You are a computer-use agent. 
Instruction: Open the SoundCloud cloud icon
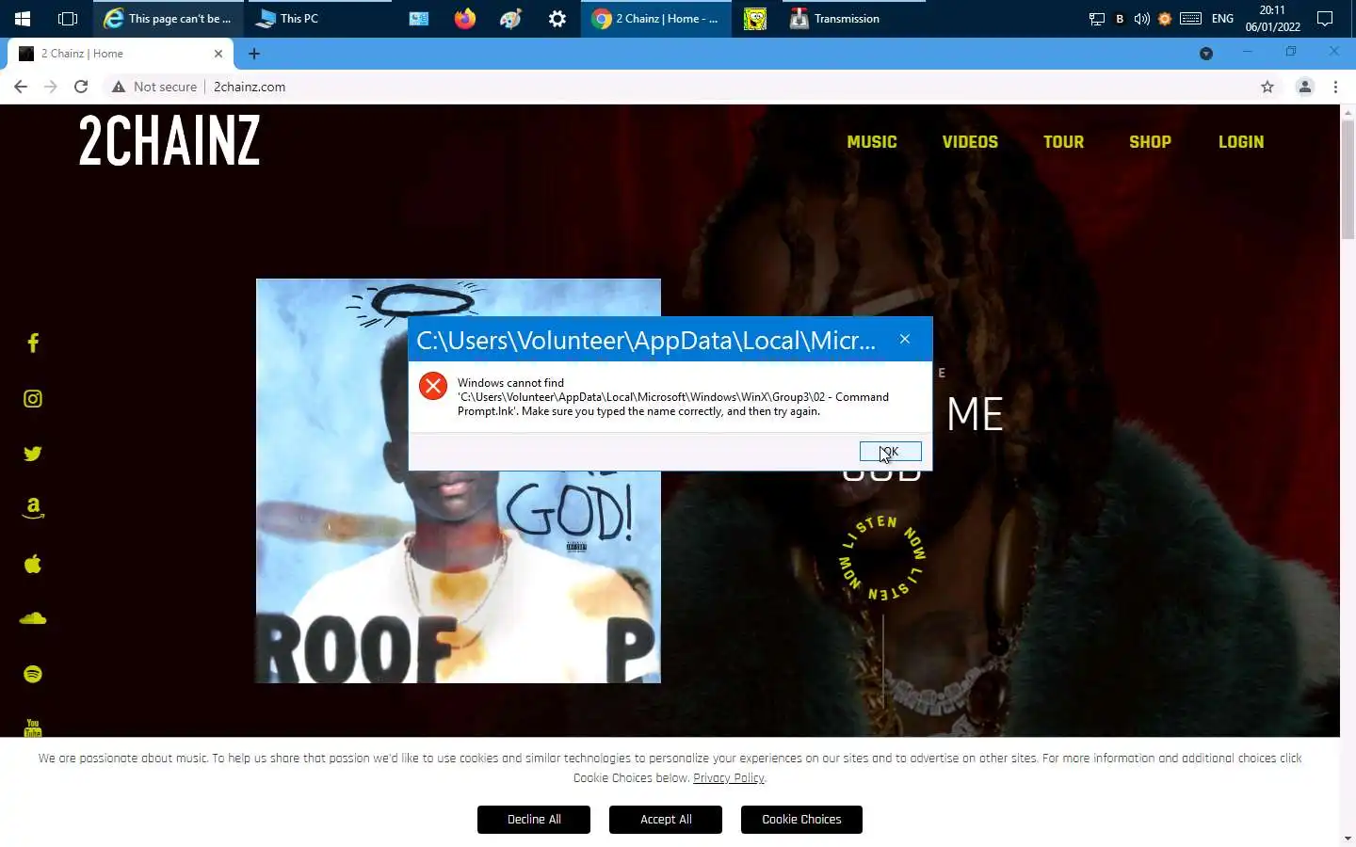tap(33, 618)
